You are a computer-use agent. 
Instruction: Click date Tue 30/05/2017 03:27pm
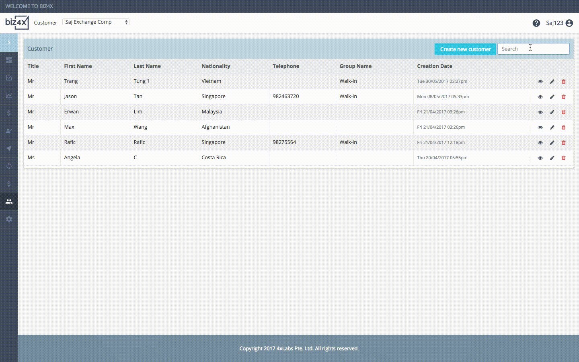point(442,81)
